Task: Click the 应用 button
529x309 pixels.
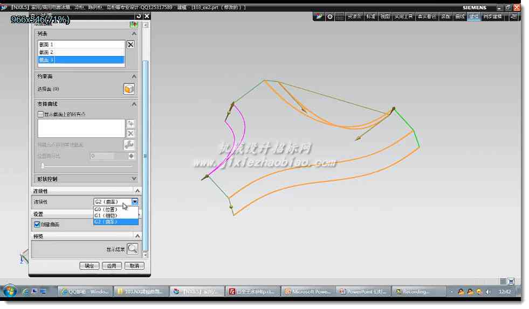Action: click(112, 266)
